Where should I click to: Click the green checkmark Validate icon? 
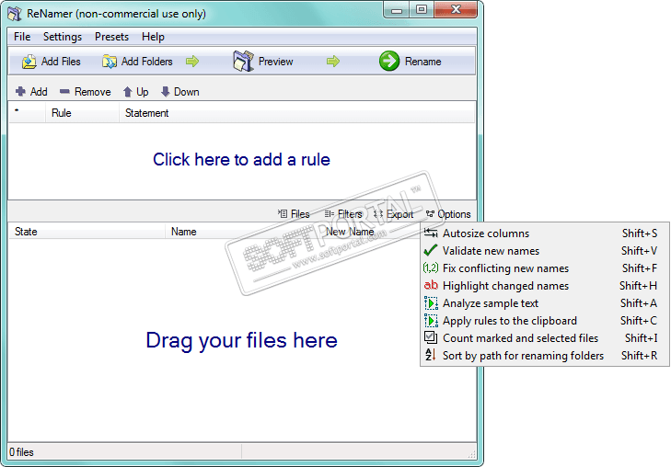[431, 250]
